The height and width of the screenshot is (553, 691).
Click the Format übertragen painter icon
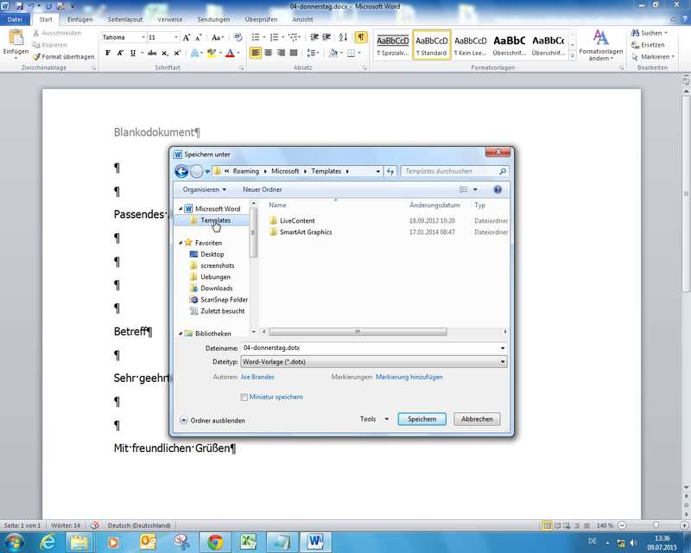(x=35, y=56)
